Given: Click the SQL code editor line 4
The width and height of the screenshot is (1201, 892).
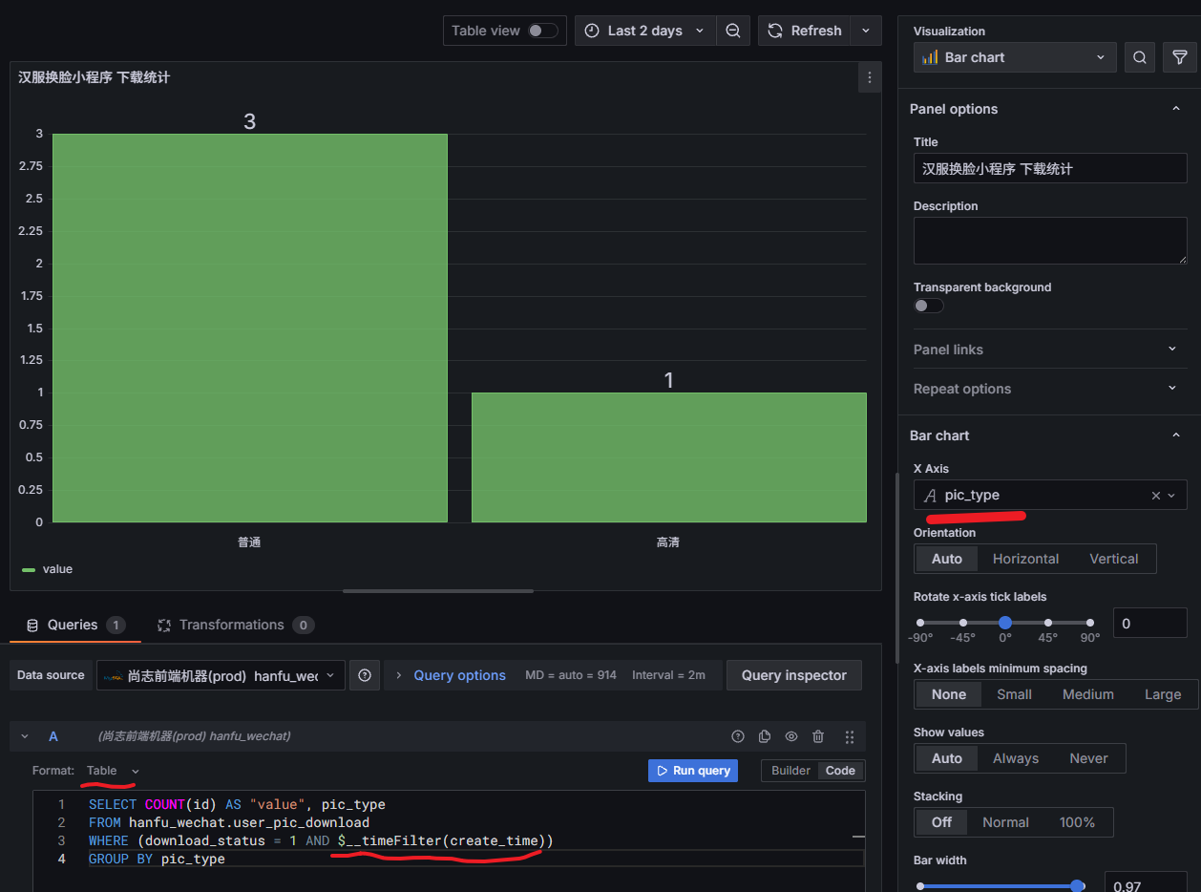Looking at the screenshot, I should tap(475, 859).
